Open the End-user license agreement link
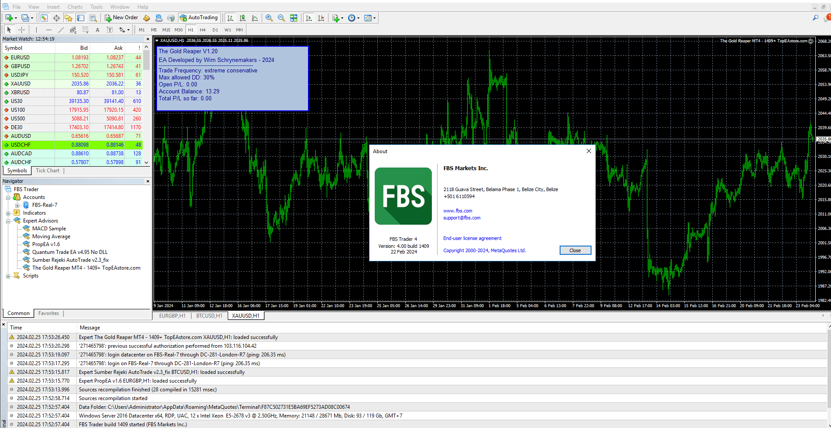The height and width of the screenshot is (428, 831). click(472, 238)
